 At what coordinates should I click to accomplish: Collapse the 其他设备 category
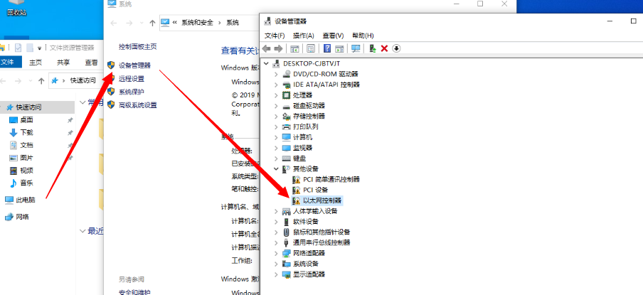coord(277,169)
